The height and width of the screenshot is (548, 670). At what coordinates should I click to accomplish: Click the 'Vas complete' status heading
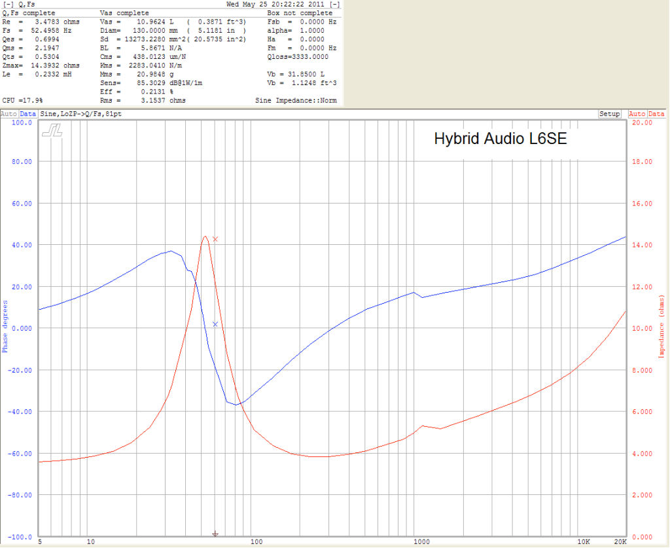124,13
